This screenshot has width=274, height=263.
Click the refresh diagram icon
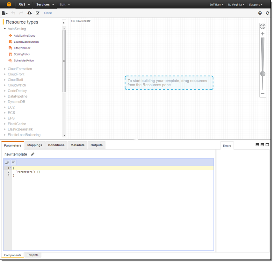(267, 13)
